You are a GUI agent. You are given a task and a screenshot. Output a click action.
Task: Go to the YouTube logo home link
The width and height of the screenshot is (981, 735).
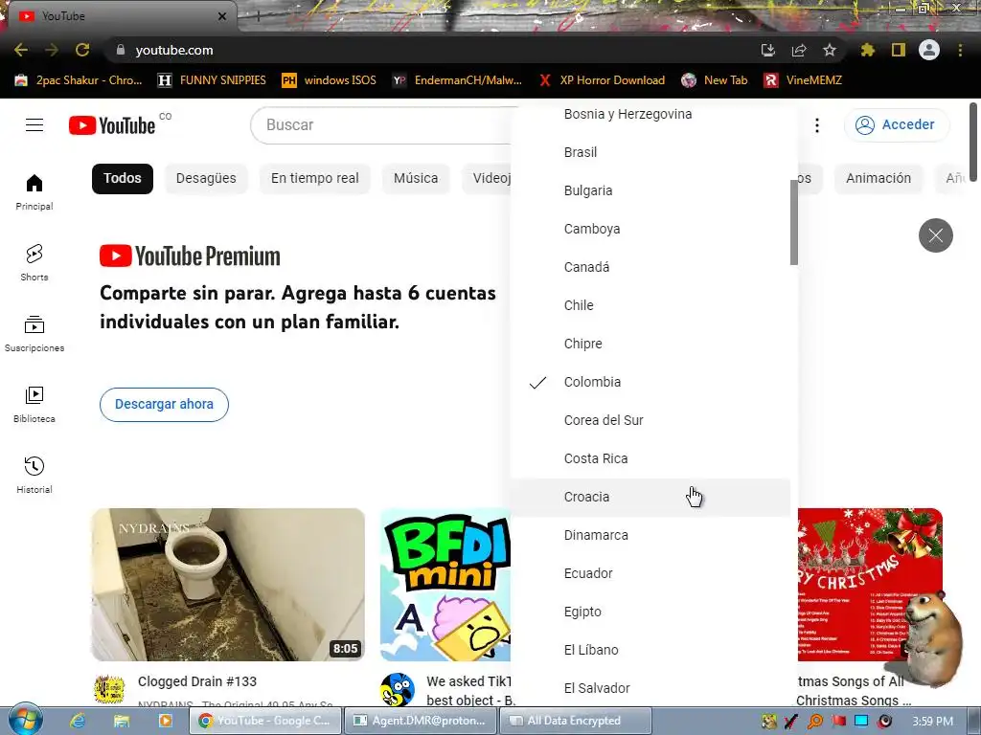(112, 125)
